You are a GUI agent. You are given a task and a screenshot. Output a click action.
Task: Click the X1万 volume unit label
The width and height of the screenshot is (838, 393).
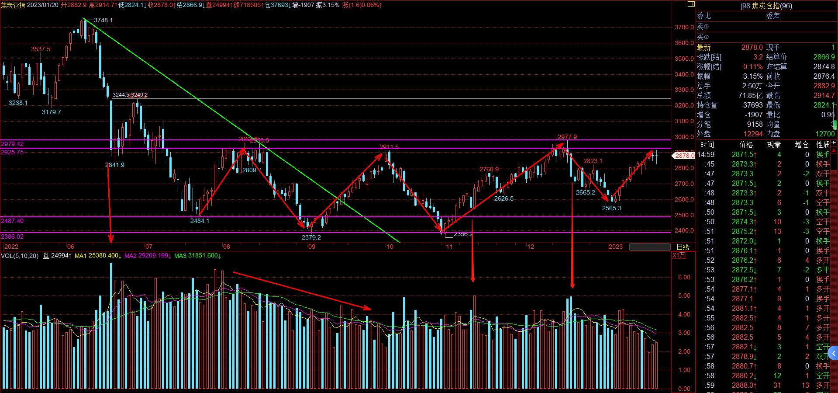point(679,256)
